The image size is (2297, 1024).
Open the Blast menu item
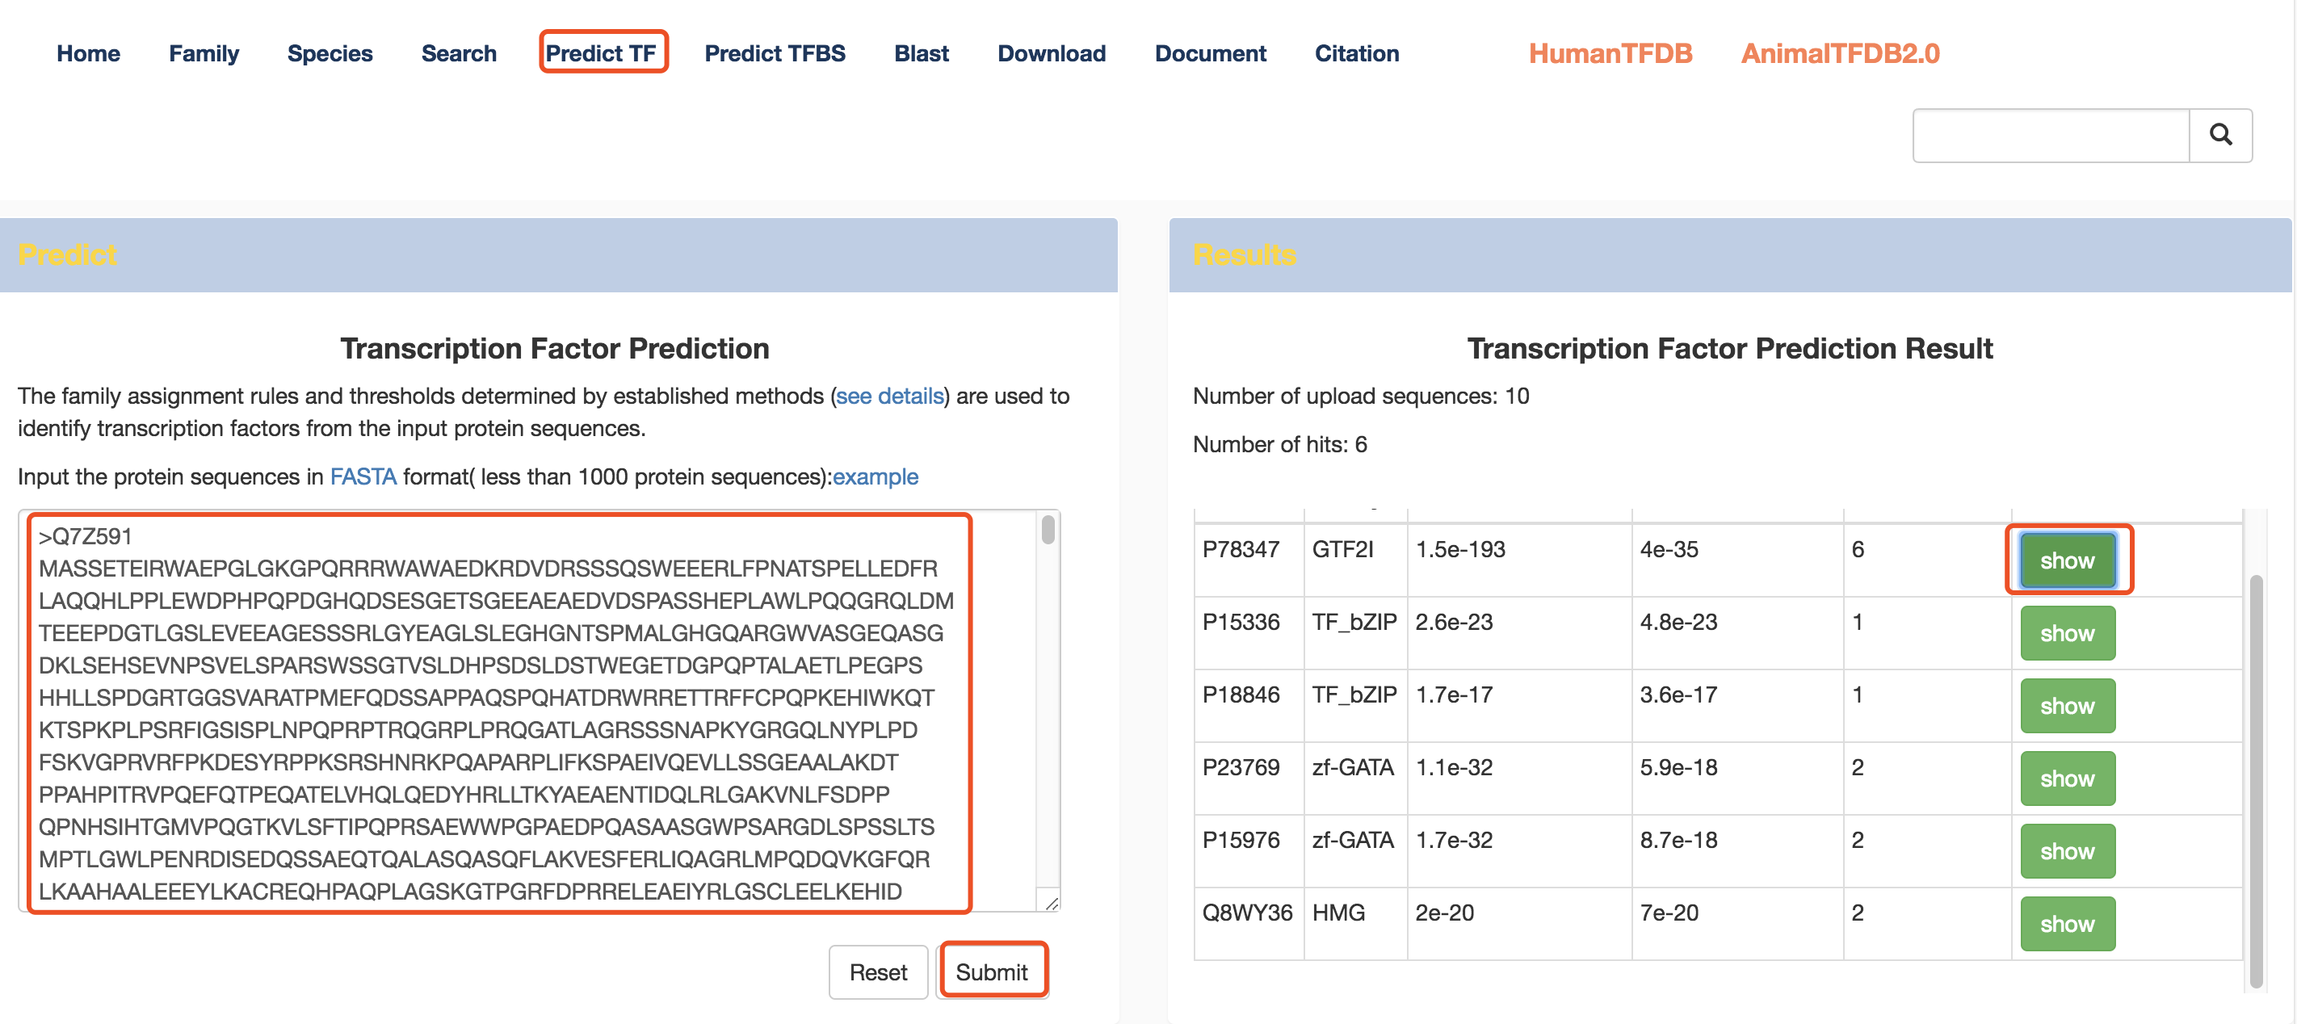click(x=920, y=53)
